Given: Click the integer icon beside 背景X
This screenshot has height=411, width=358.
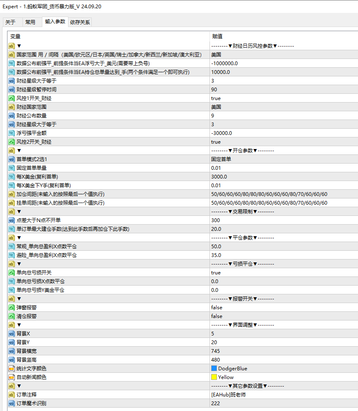Looking at the screenshot, I should [11, 334].
